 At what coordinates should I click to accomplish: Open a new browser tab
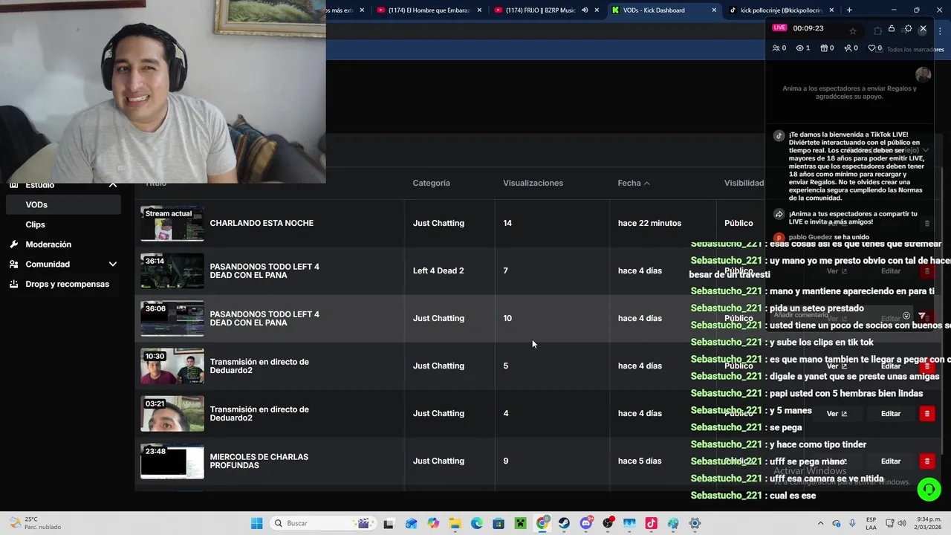pyautogui.click(x=849, y=10)
